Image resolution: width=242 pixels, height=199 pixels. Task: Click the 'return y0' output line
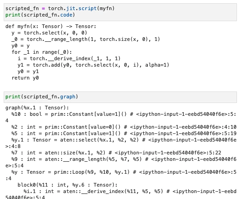25,78
